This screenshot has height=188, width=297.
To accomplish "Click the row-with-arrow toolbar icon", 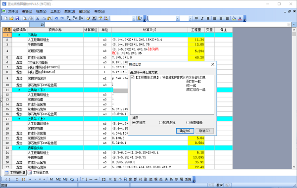I will pos(81,18).
